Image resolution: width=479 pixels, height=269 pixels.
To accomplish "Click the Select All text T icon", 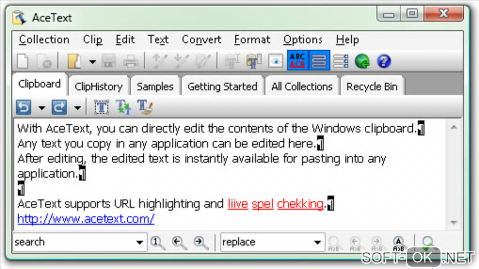I will (x=101, y=107).
